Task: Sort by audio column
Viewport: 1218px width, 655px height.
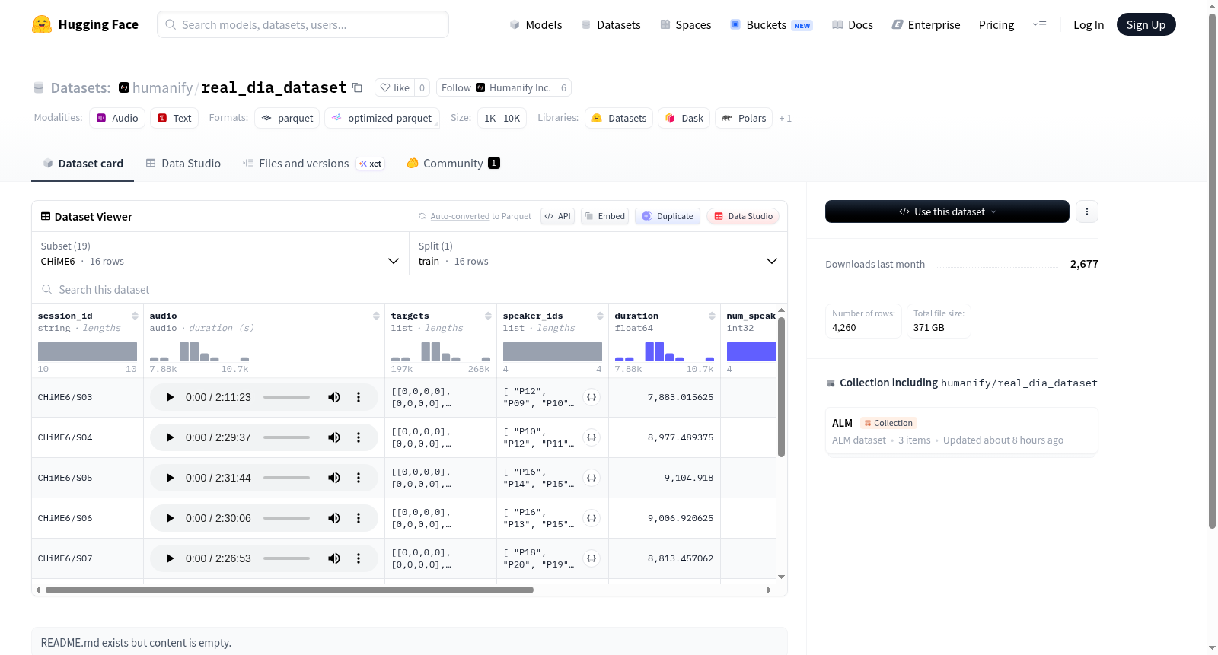Action: 376,316
